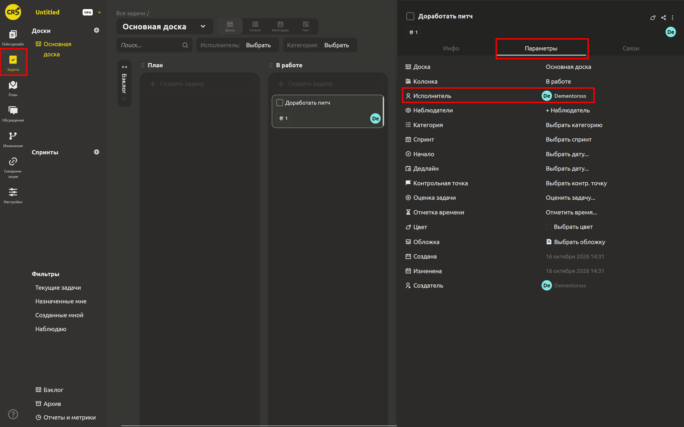Open Отчеты и метрики link
Image resolution: width=684 pixels, height=427 pixels.
point(65,417)
